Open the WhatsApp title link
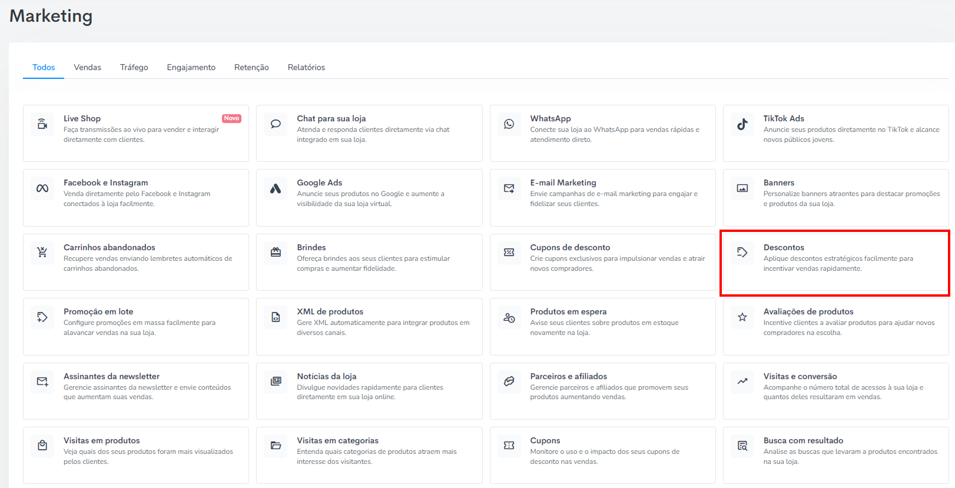 coord(551,118)
